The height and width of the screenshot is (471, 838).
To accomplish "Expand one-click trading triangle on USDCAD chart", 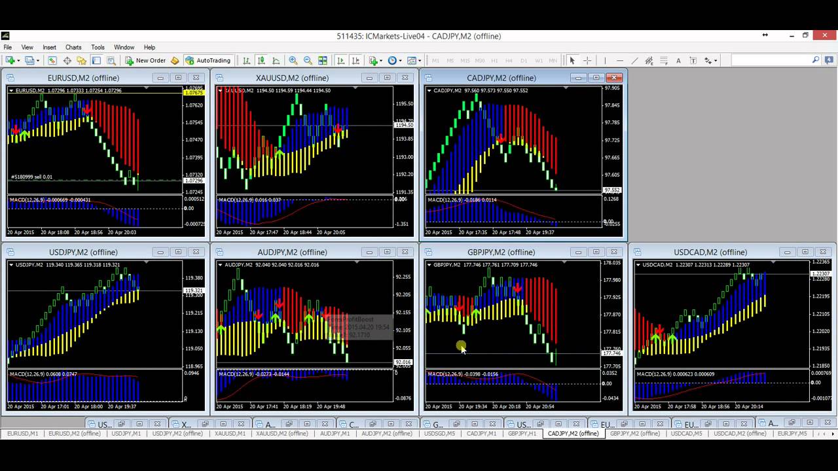I will [x=638, y=265].
